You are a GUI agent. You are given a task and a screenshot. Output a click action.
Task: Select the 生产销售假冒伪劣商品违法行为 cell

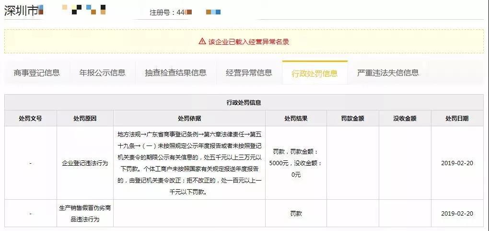(85, 213)
